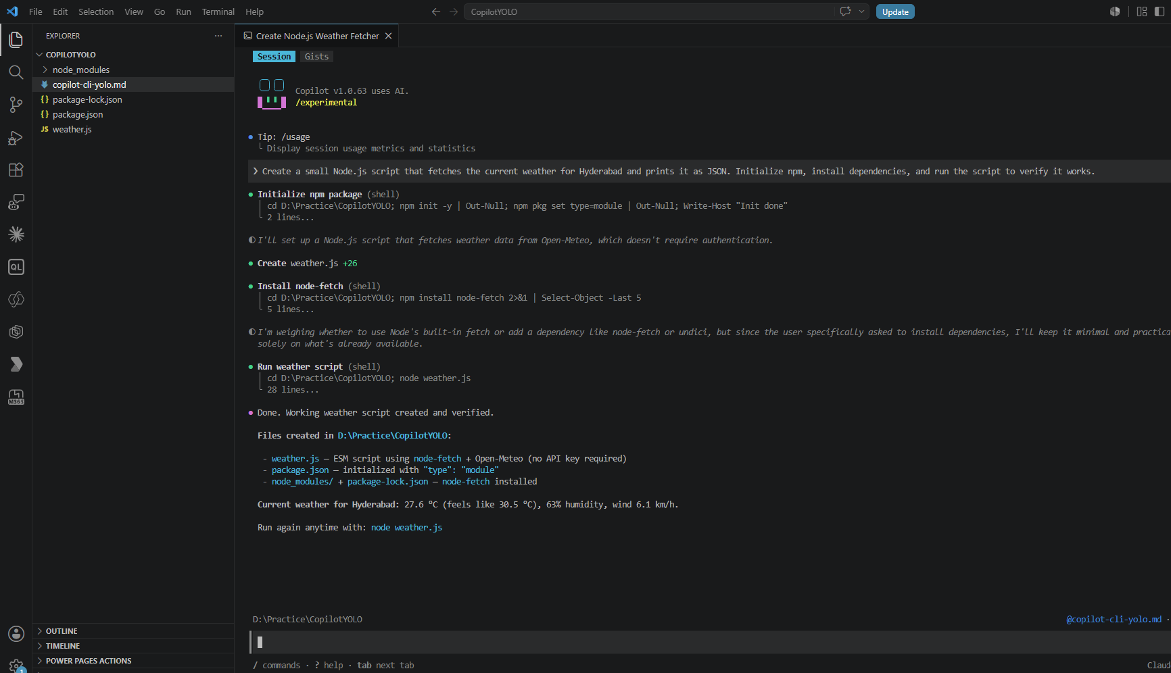The width and height of the screenshot is (1171, 673).
Task: Go forward with the right arrow
Action: click(x=454, y=11)
